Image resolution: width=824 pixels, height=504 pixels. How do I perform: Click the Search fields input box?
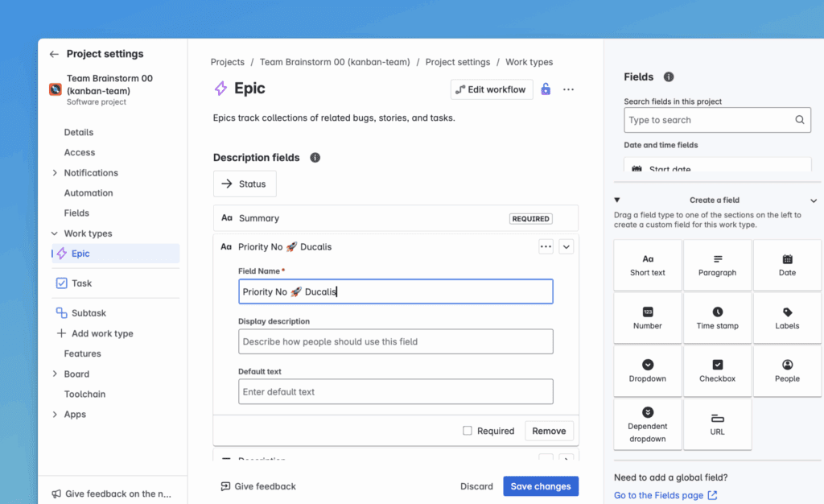pos(708,120)
